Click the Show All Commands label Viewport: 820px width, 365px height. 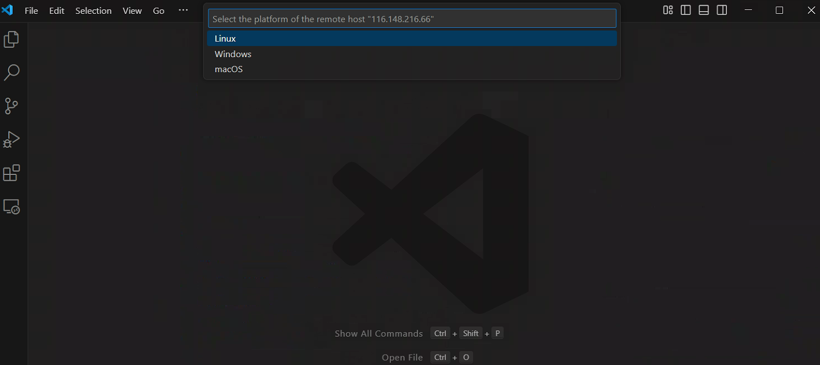point(379,333)
